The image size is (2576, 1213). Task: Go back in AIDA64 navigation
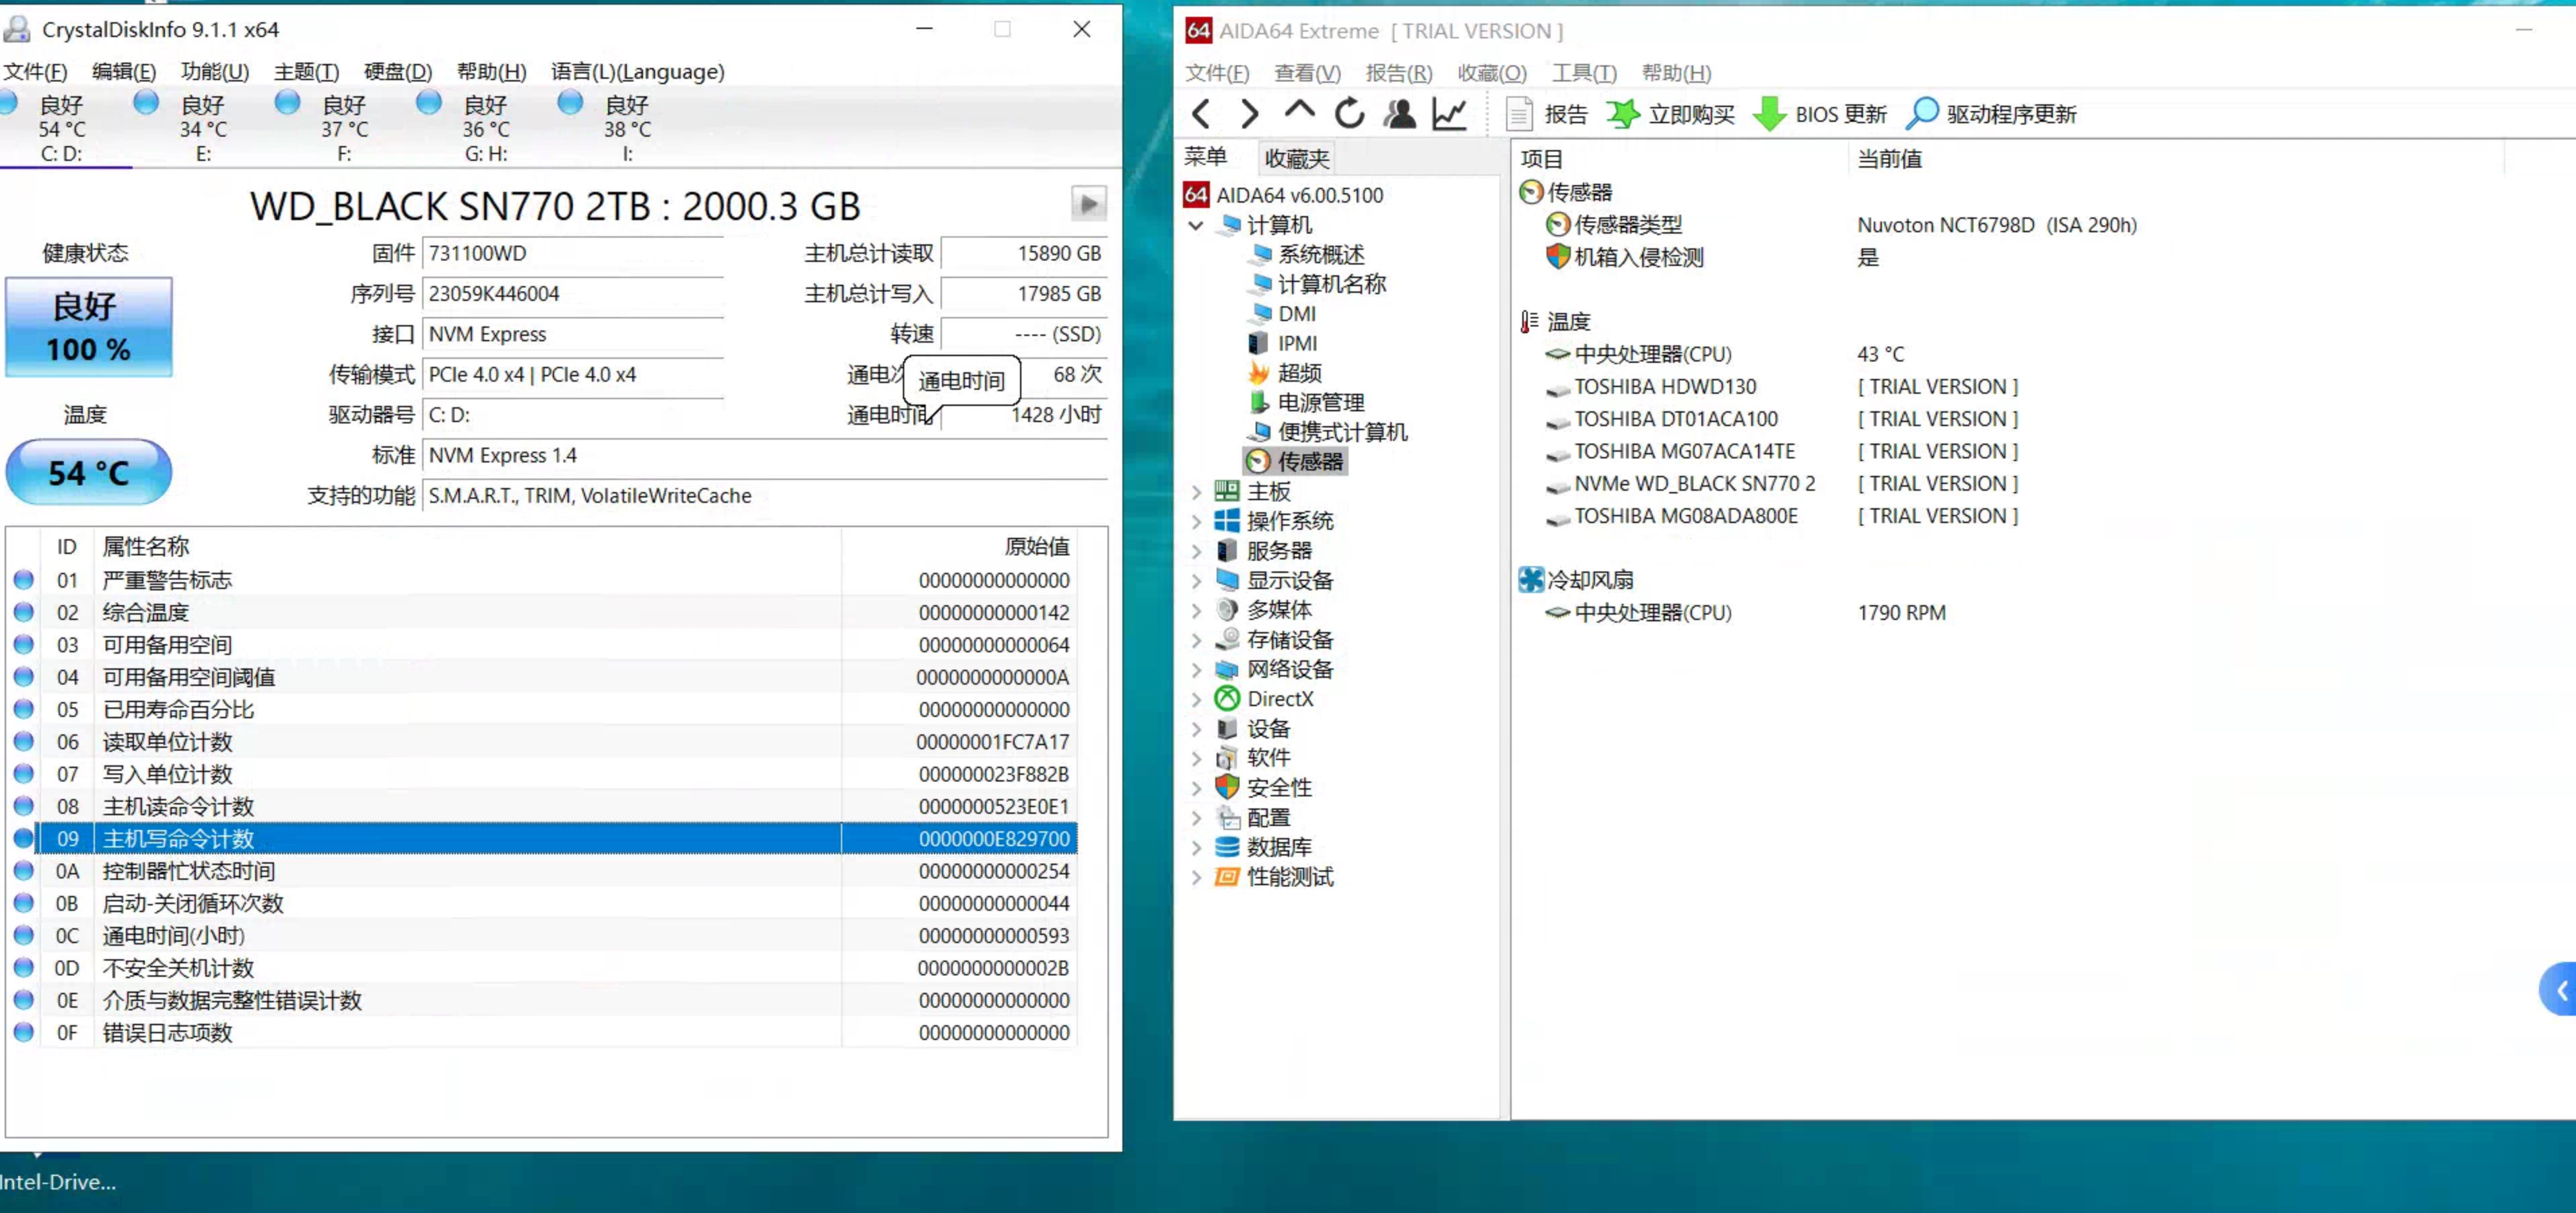pyautogui.click(x=1201, y=114)
